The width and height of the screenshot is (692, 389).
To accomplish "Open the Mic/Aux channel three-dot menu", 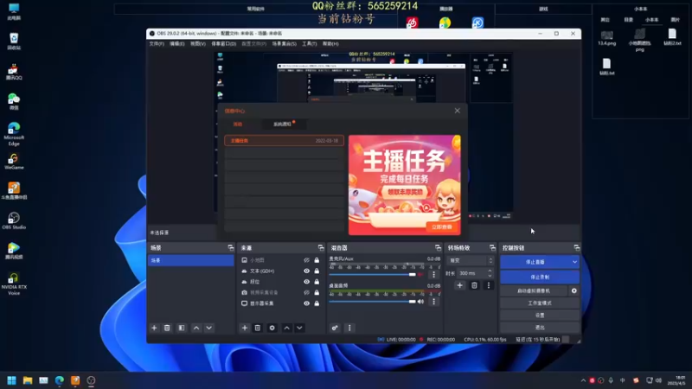I will pyautogui.click(x=434, y=274).
